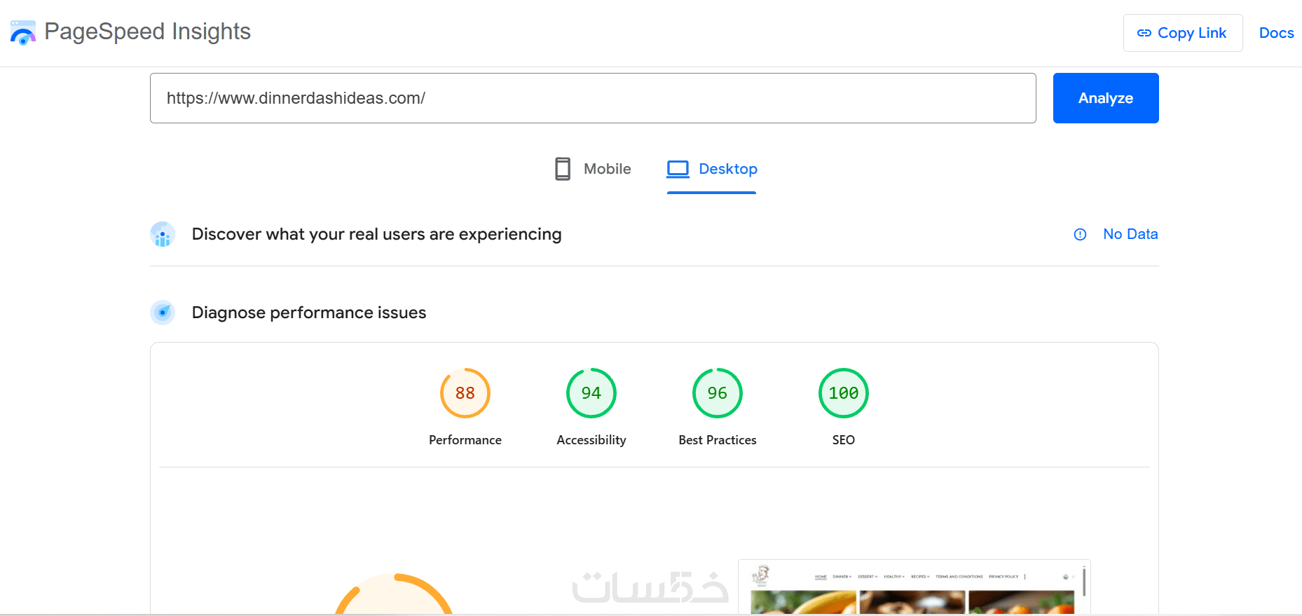1302x616 pixels.
Task: Open the Docs link
Action: tap(1276, 33)
